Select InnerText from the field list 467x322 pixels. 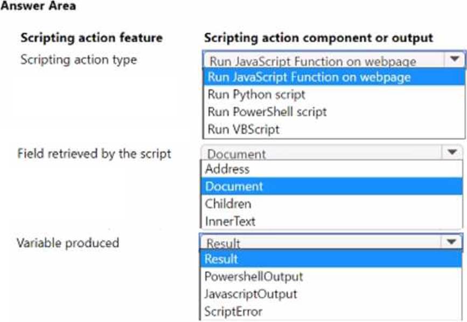pos(231,221)
